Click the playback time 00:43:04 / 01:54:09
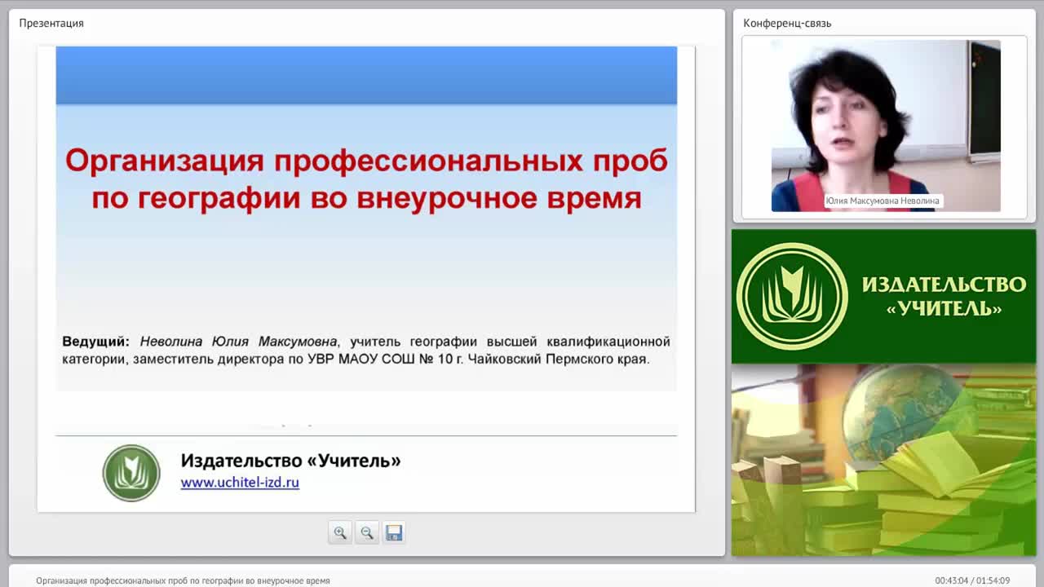The width and height of the screenshot is (1044, 587). [x=972, y=580]
